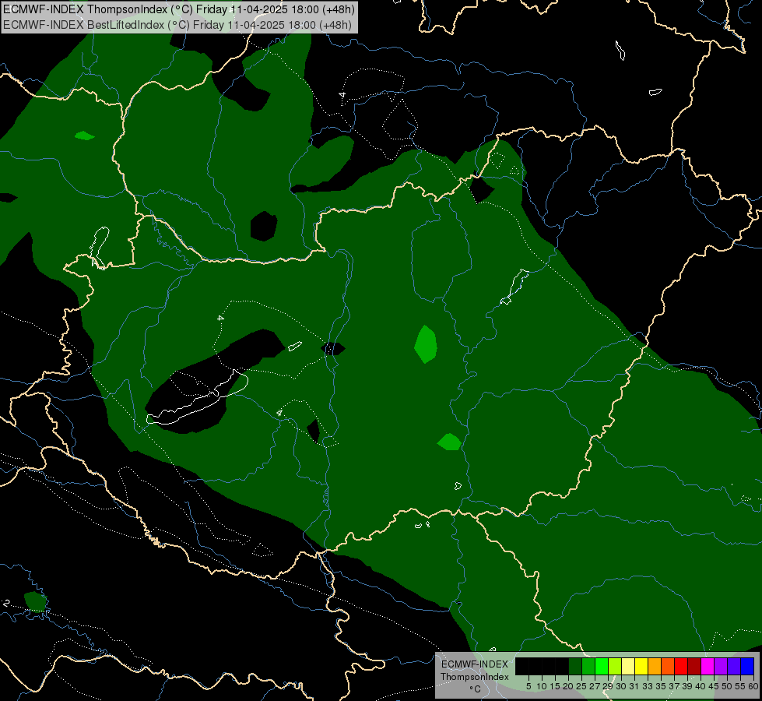Click legend tick label 25

(x=581, y=686)
